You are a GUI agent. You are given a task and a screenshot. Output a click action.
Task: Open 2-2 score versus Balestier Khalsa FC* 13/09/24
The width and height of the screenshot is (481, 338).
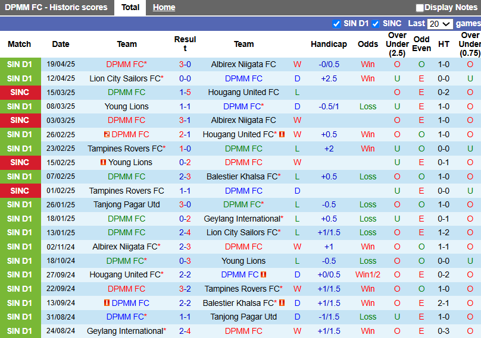click(185, 303)
